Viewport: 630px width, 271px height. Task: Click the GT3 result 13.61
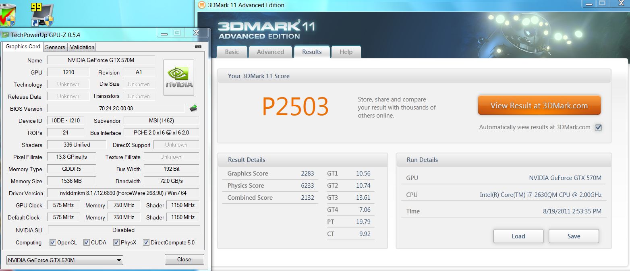tap(363, 198)
